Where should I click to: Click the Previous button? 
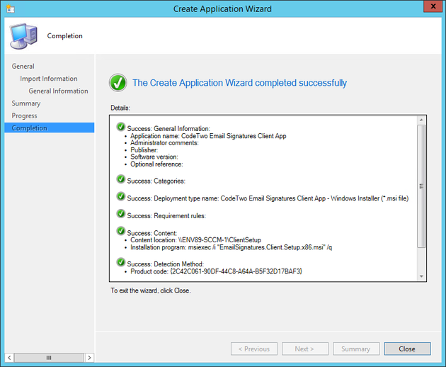[254, 349]
